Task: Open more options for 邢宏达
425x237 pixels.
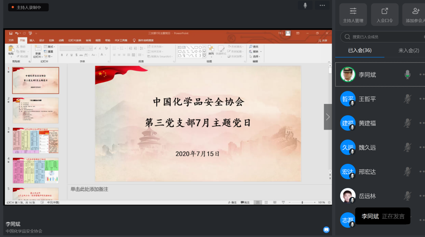Action: (421, 172)
